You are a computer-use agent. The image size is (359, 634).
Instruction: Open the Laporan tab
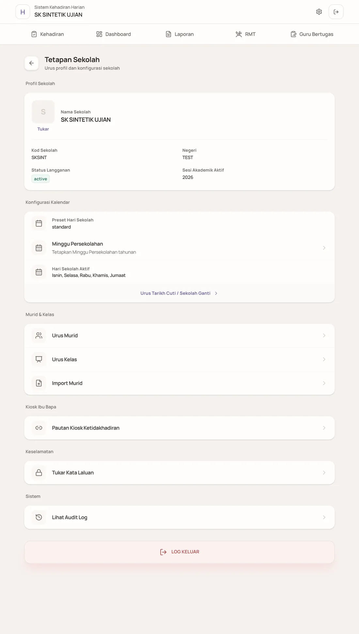point(179,34)
